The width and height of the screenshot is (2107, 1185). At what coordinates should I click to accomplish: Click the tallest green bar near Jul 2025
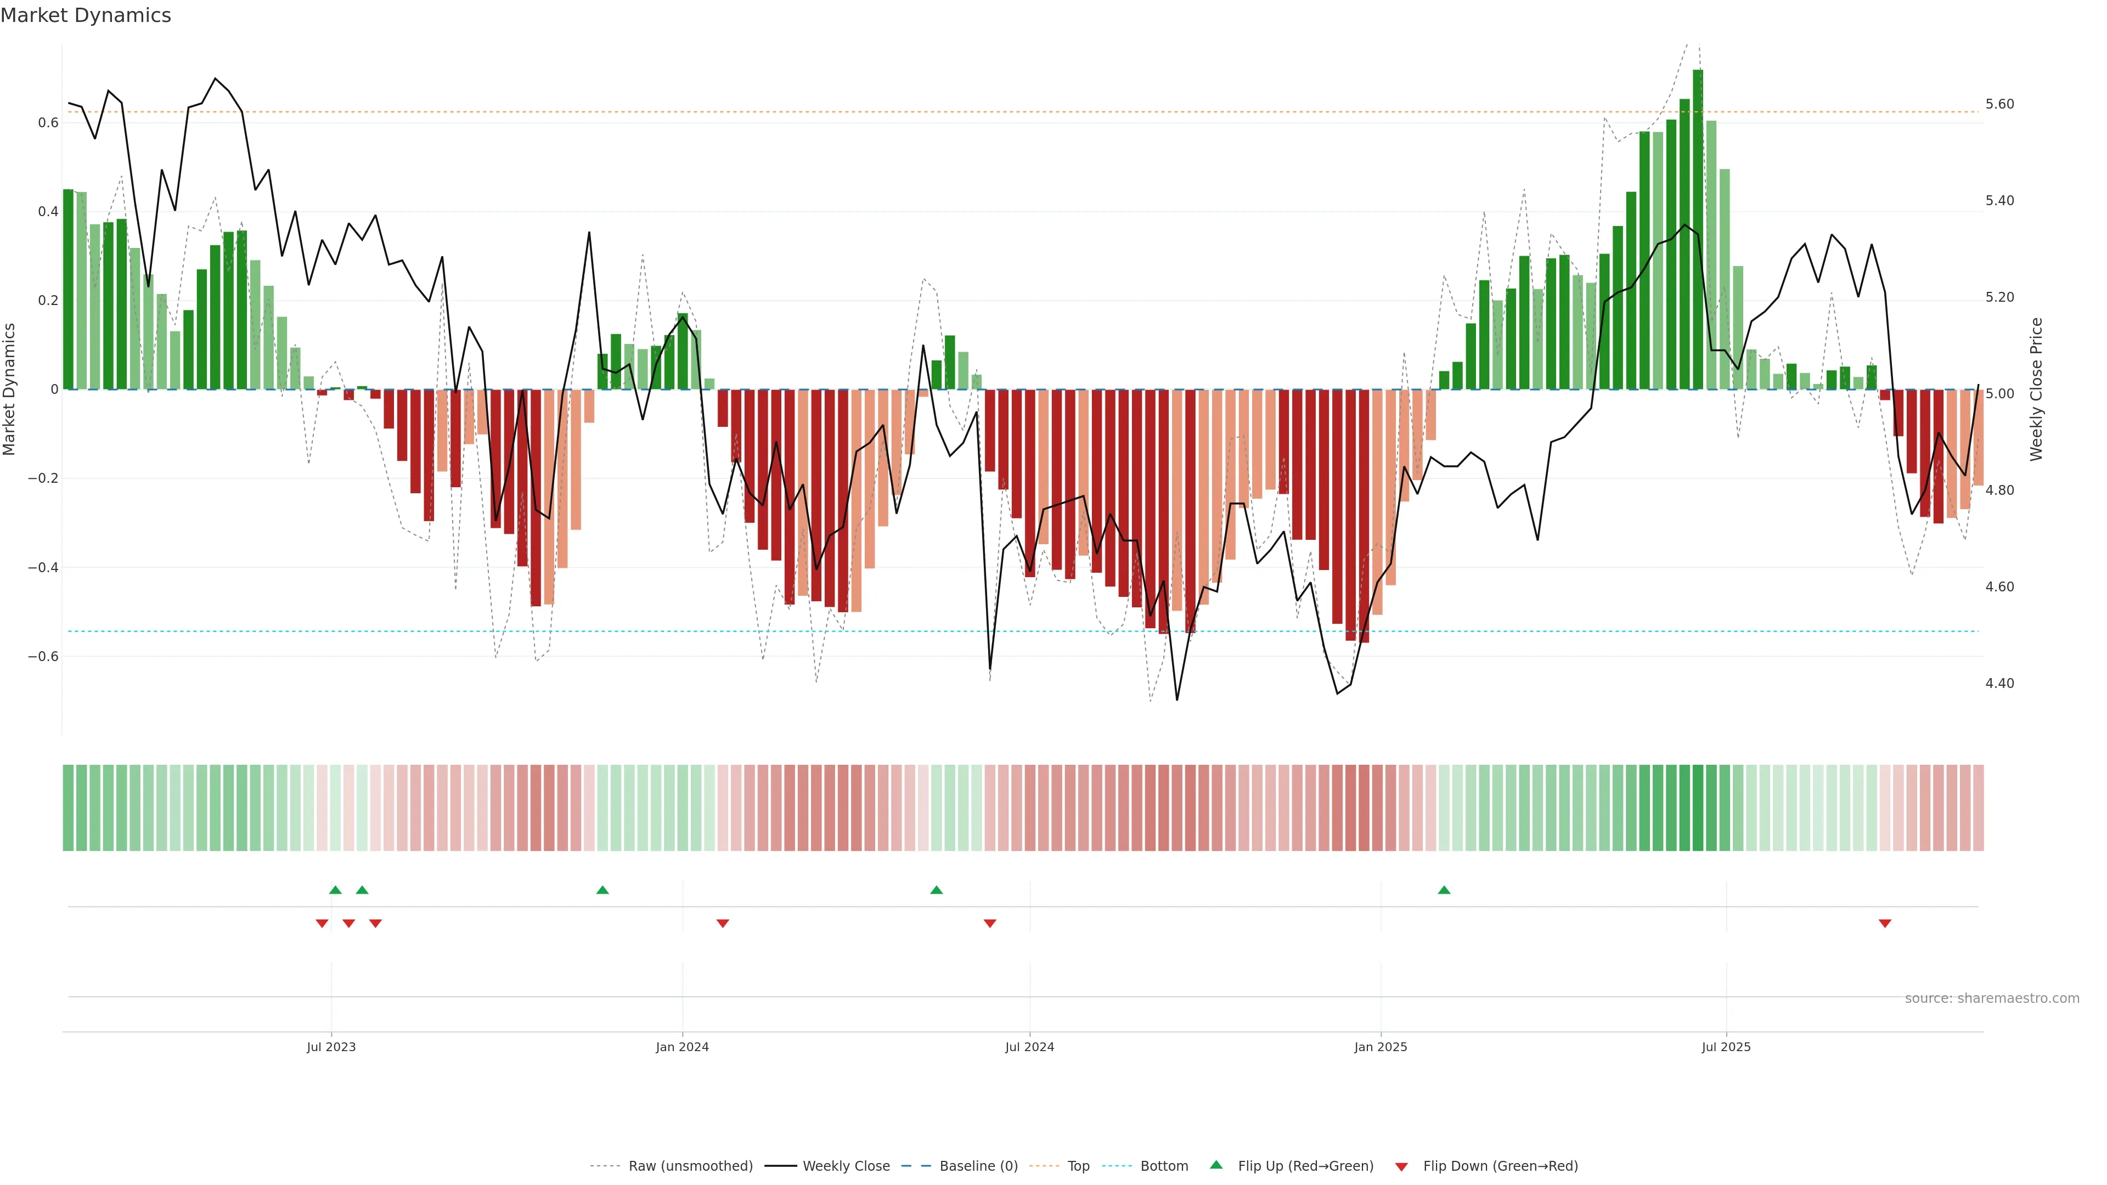pyautogui.click(x=1698, y=229)
